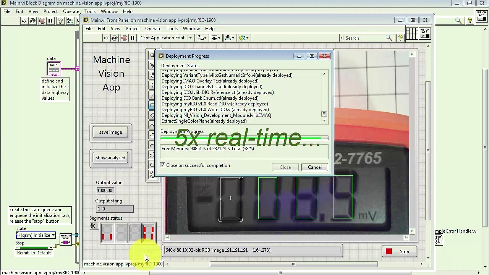Toggle the third Segments status indicator
The width and height of the screenshot is (489, 275).
click(135, 233)
